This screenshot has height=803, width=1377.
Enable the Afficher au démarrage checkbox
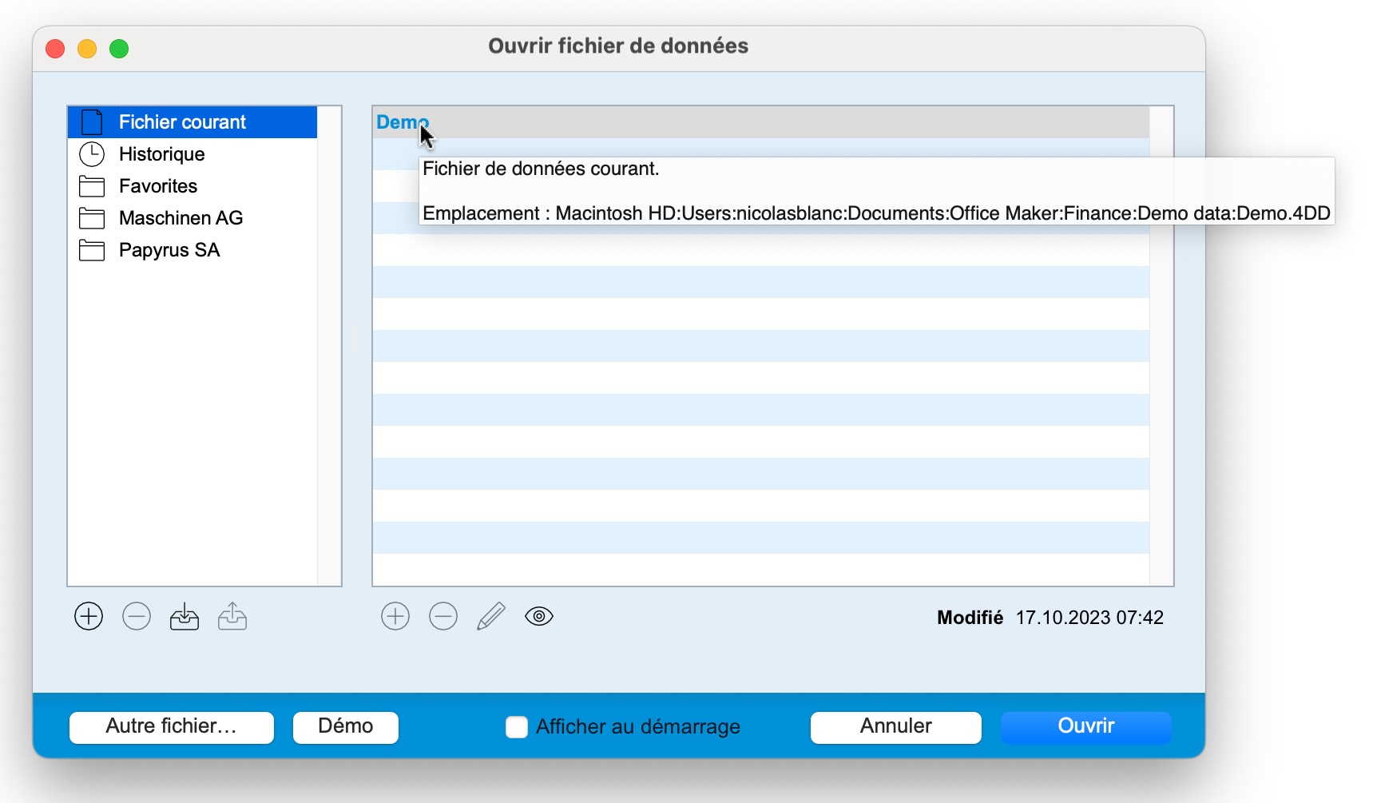click(517, 727)
